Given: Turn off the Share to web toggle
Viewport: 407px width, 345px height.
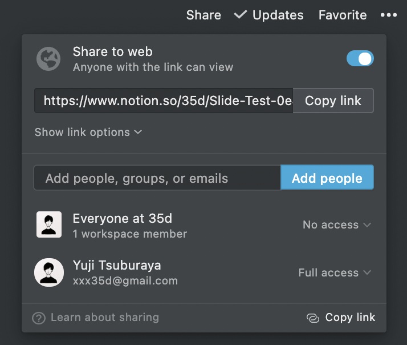Looking at the screenshot, I should point(360,58).
